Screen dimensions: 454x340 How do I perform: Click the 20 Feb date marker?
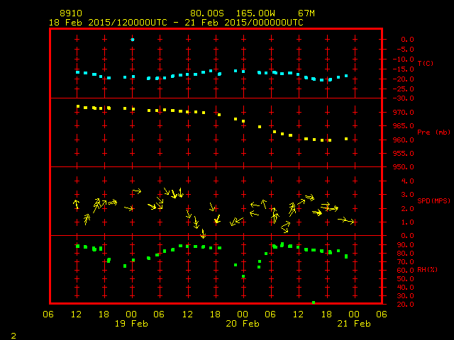click(243, 324)
